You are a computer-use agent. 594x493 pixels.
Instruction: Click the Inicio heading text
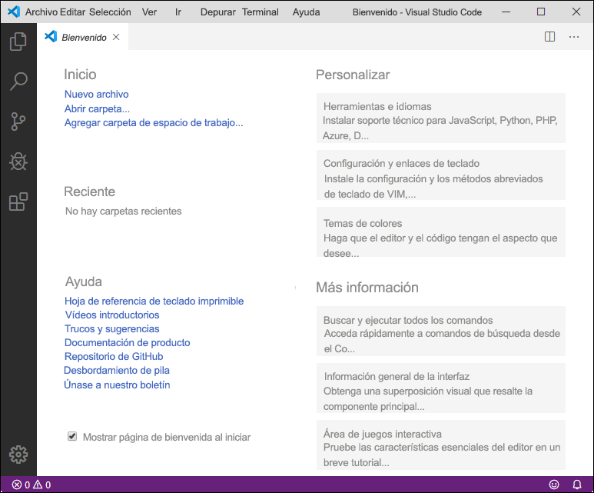tap(80, 75)
